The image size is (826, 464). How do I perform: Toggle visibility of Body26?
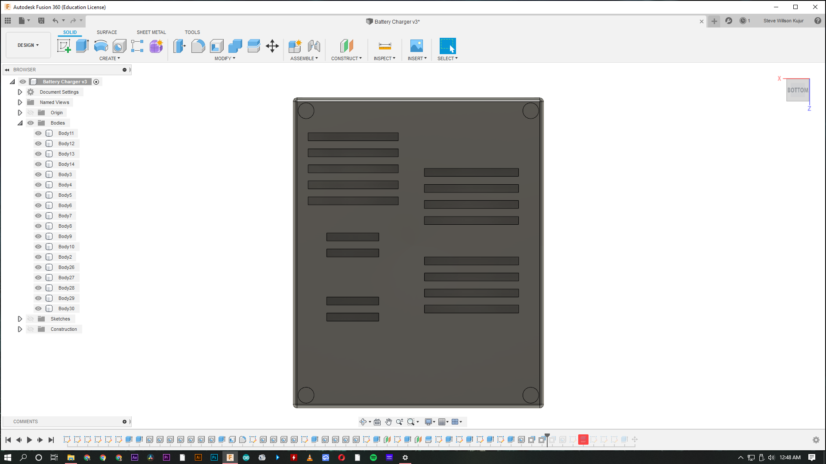[38, 267]
